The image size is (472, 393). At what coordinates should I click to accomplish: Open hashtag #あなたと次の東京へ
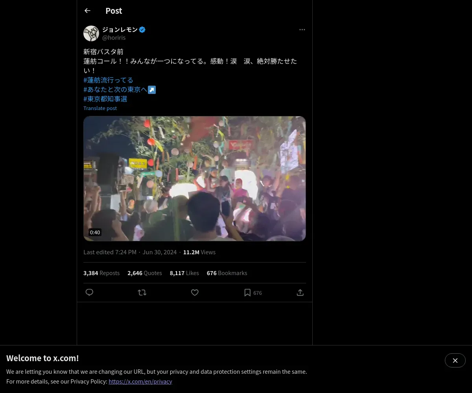coord(120,90)
